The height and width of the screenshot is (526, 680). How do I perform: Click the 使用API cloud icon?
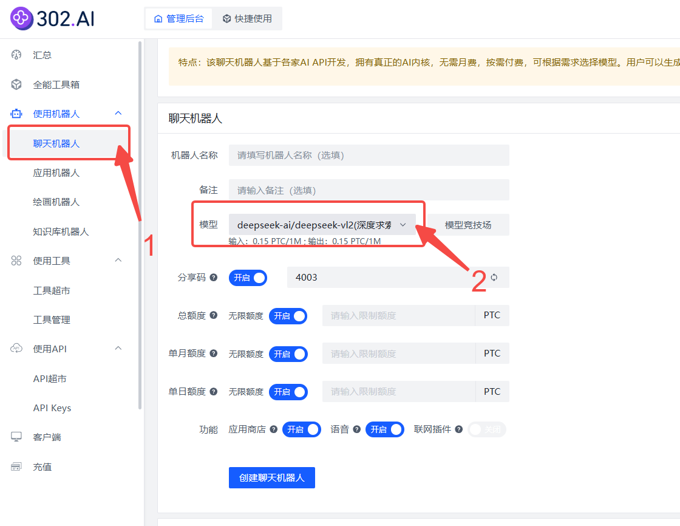tap(15, 348)
